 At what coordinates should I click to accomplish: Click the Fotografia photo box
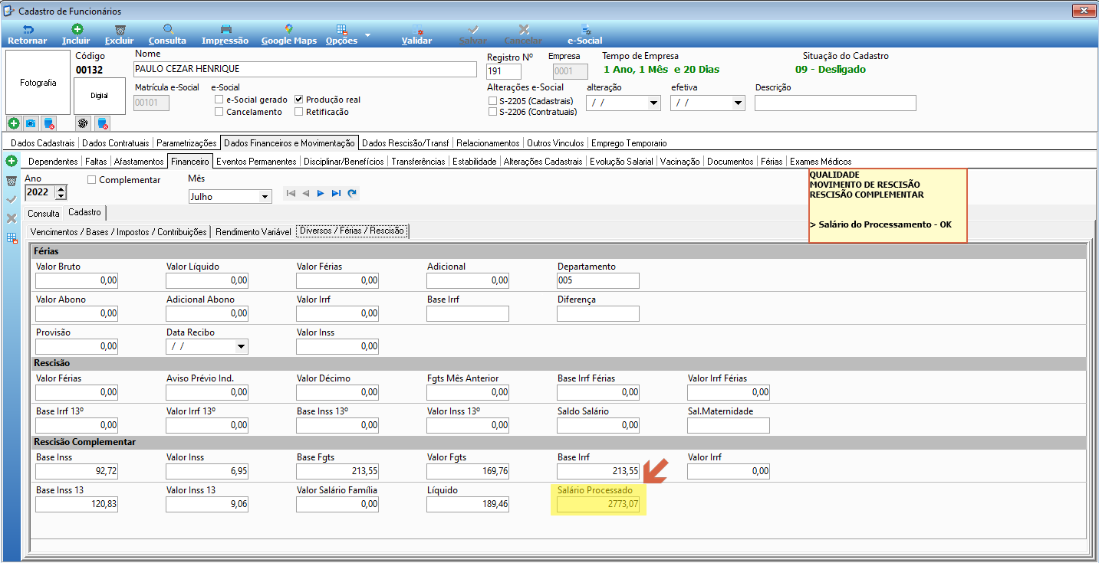click(x=38, y=83)
